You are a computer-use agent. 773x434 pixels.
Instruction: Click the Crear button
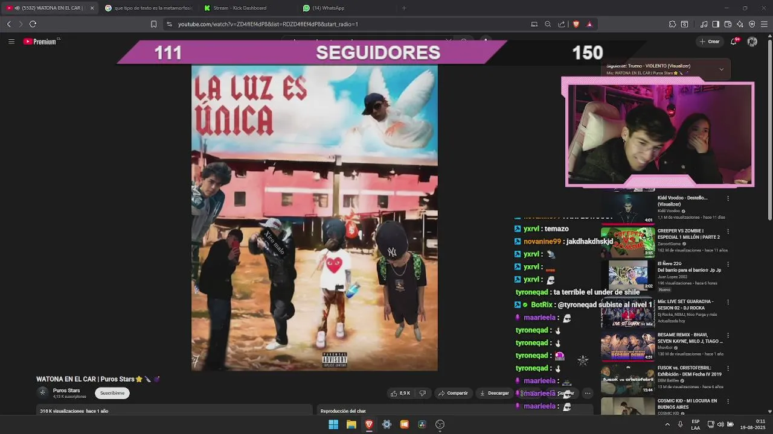710,42
